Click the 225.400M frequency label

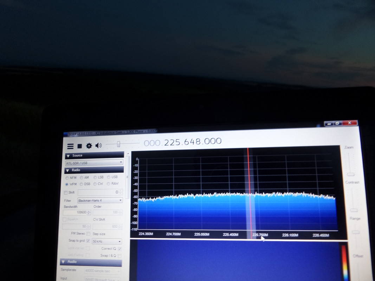[x=231, y=234]
